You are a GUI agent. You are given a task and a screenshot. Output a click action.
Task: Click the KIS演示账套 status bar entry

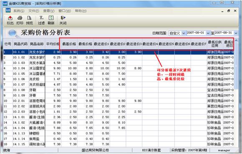point(151,150)
